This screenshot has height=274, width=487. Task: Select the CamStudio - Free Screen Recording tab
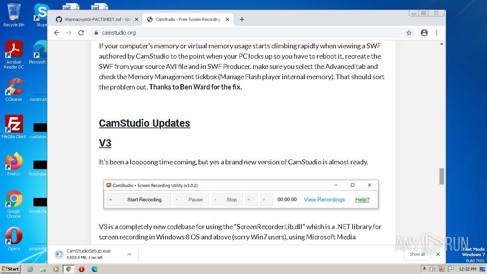click(188, 19)
